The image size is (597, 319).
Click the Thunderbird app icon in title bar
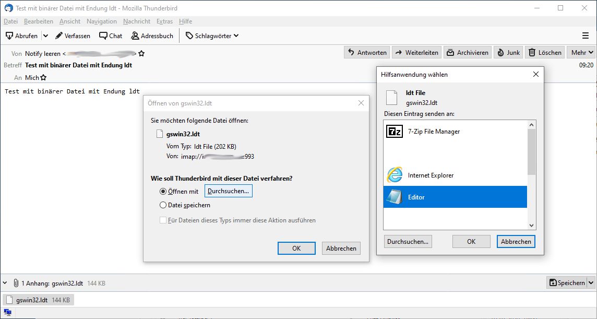tap(8, 8)
